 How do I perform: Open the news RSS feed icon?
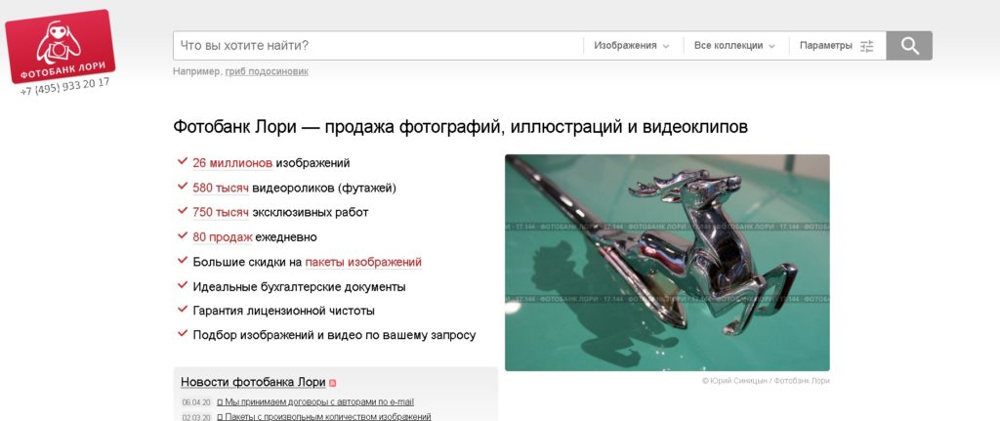point(332,383)
